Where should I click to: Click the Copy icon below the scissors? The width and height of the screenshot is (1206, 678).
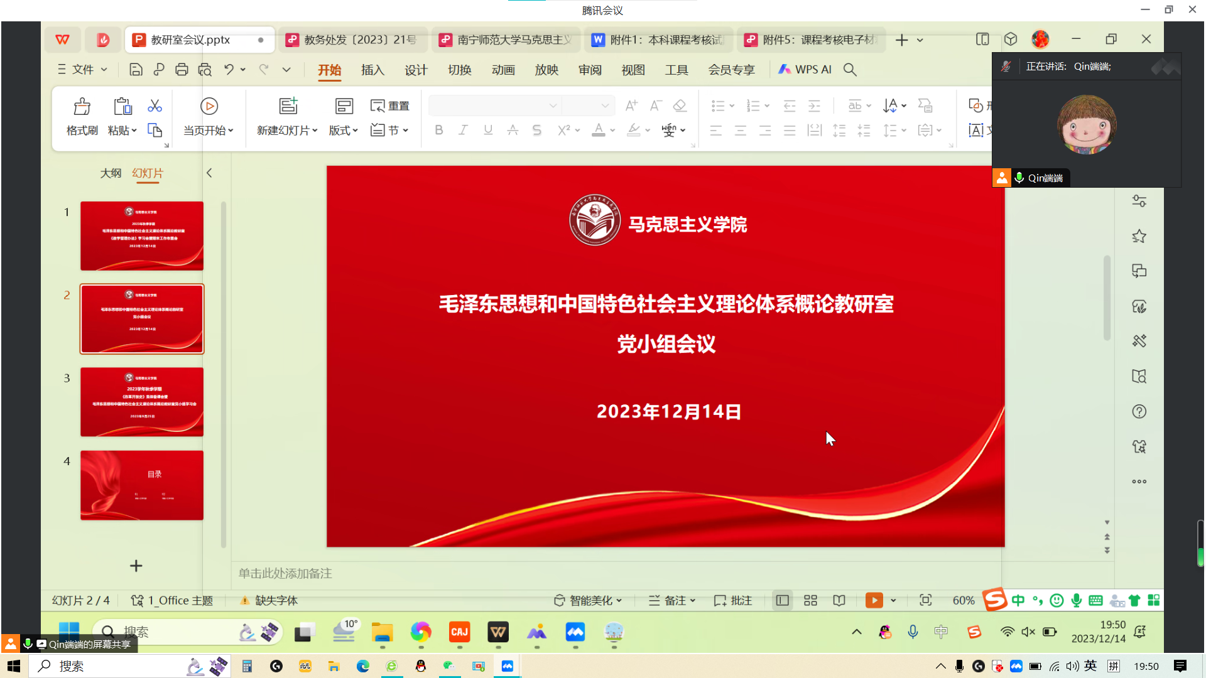[x=155, y=130]
